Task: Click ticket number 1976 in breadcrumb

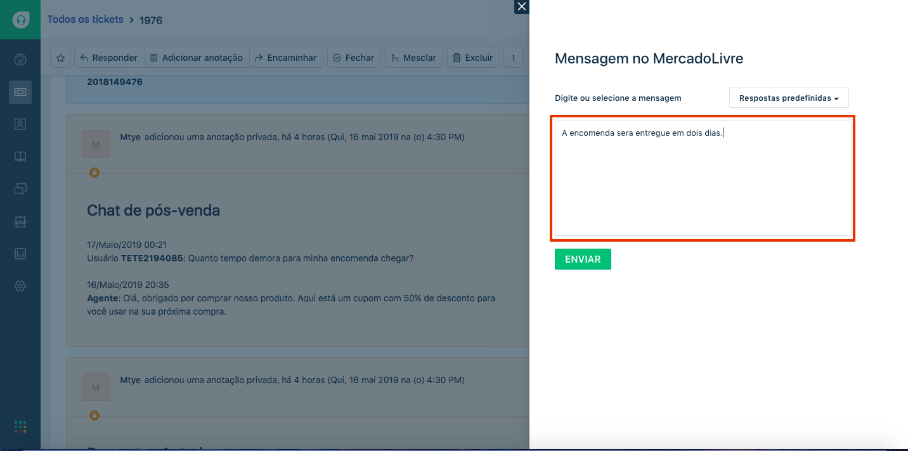Action: pyautogui.click(x=151, y=20)
